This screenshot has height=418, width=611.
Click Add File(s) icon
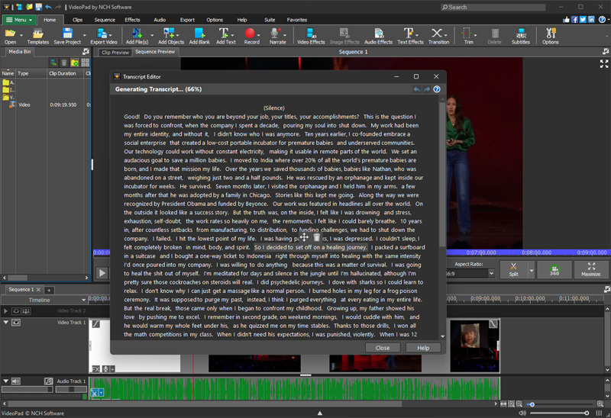[137, 36]
